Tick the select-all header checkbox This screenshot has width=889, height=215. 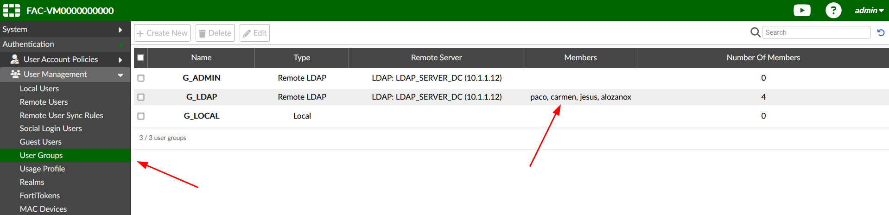141,58
